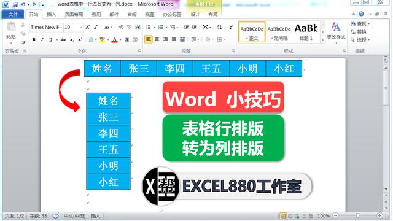Viewport: 393px width, 221px height.
Task: Click the Decrease Indent icon
Action: (186, 27)
